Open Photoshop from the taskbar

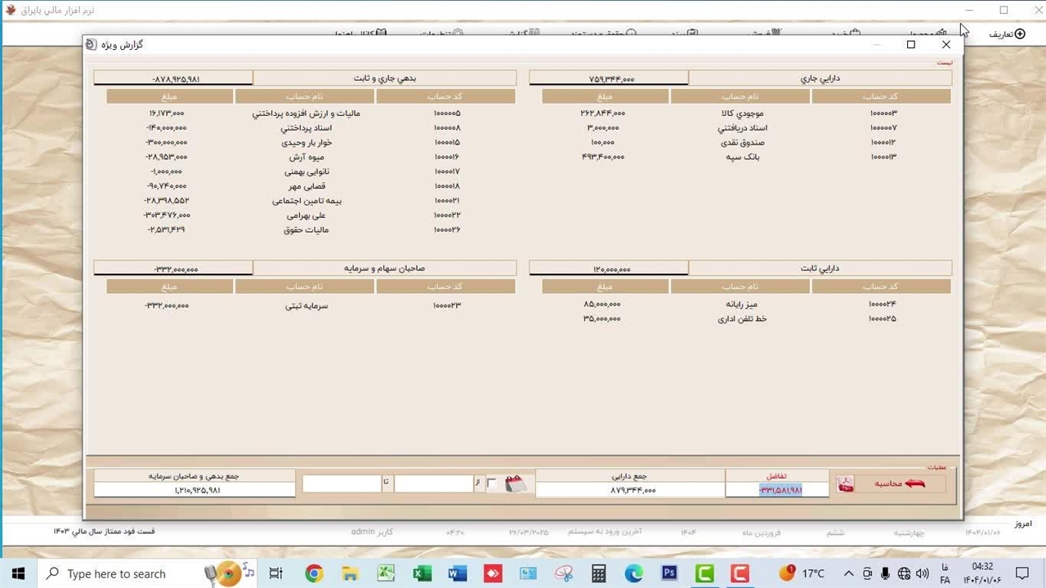coord(669,573)
